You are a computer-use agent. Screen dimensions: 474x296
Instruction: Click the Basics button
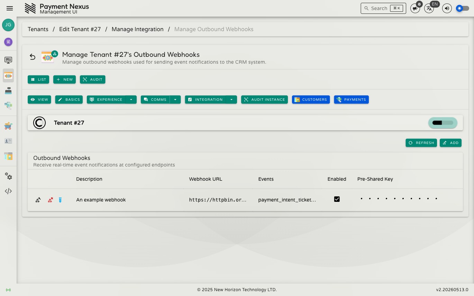coord(69,99)
